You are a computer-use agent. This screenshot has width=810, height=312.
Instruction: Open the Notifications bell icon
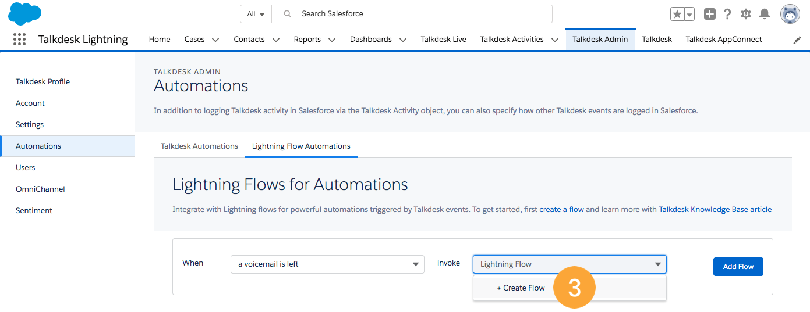pos(765,15)
